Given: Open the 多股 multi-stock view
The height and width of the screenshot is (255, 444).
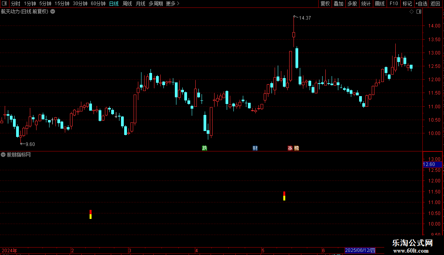Looking at the screenshot, I should tap(352, 4).
